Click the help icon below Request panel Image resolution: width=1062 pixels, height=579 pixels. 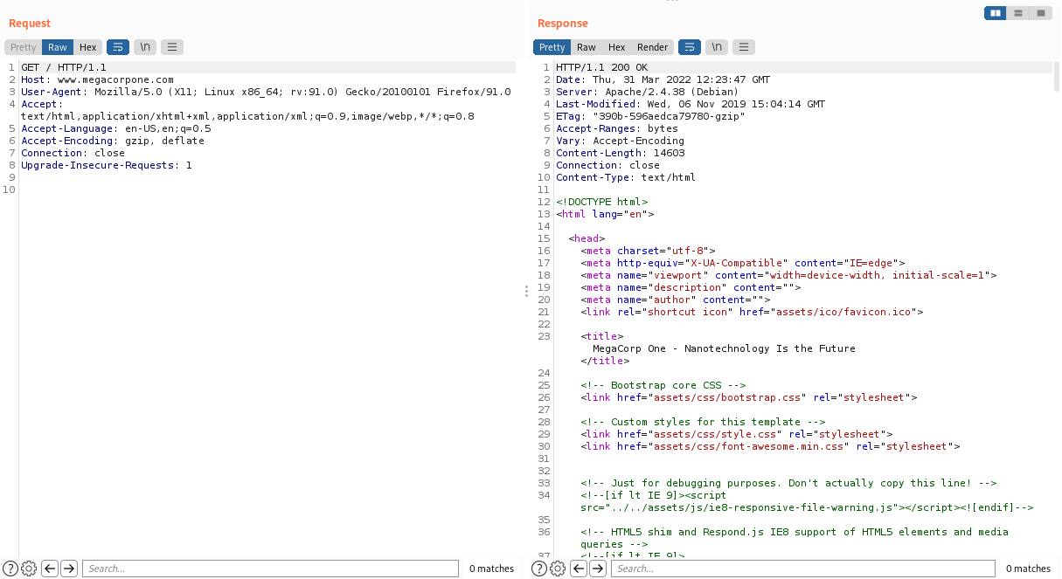pos(10,569)
